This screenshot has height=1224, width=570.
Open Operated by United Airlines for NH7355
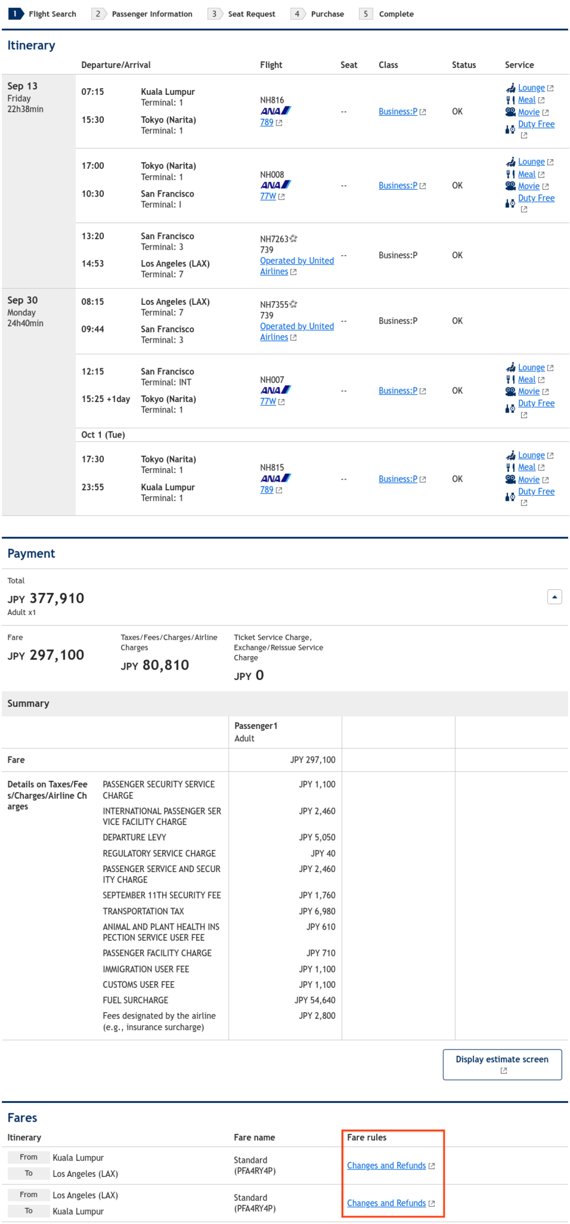(297, 332)
